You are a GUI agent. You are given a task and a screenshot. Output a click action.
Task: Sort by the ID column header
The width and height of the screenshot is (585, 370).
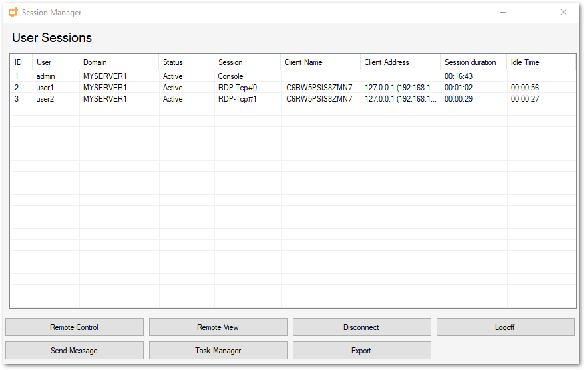point(19,62)
